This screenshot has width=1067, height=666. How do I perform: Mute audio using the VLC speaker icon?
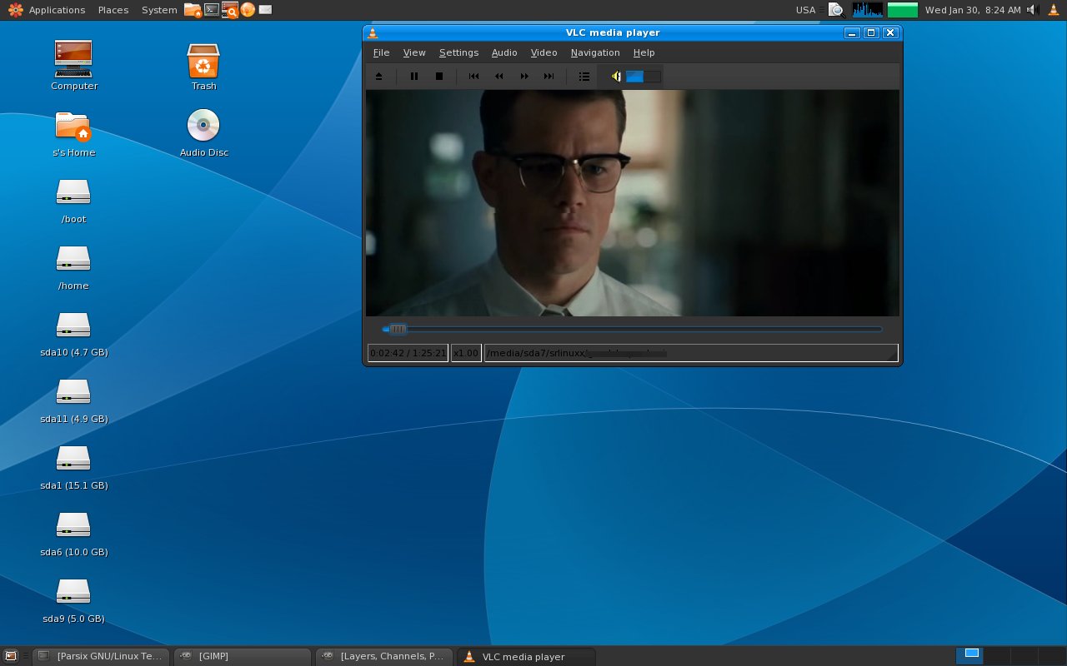616,77
